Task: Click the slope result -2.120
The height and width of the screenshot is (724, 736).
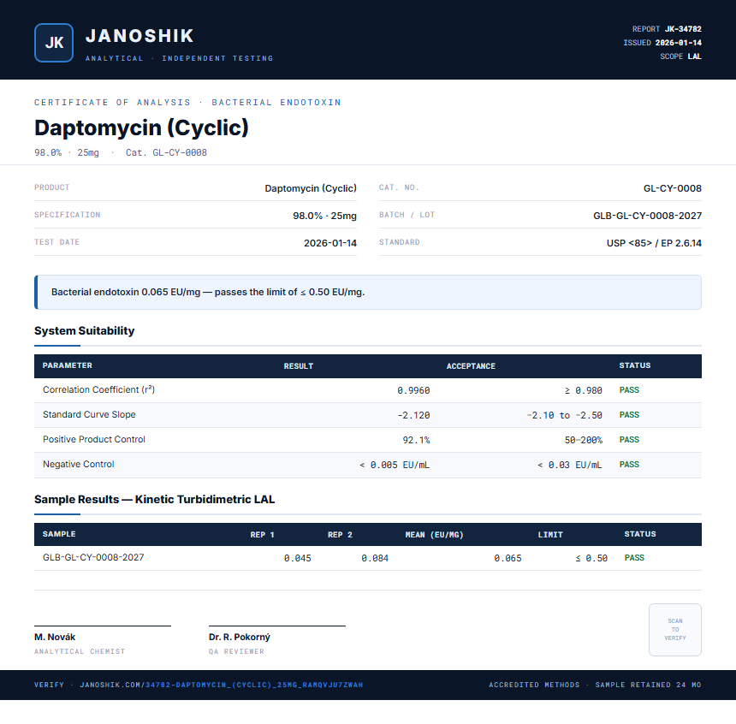Action: (413, 416)
